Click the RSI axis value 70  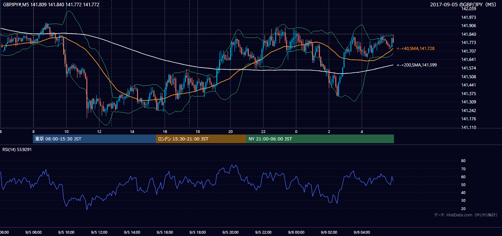pyautogui.click(x=464, y=169)
